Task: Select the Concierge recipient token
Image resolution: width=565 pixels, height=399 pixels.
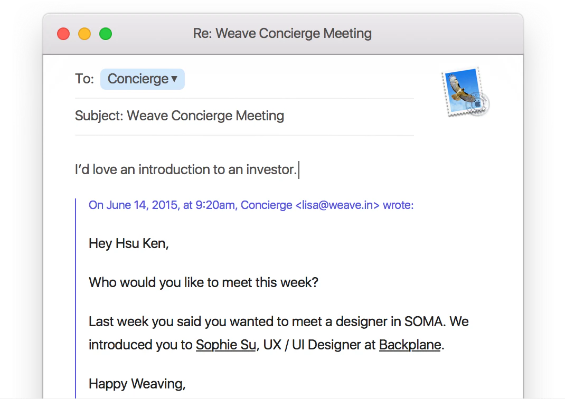Action: coord(138,79)
